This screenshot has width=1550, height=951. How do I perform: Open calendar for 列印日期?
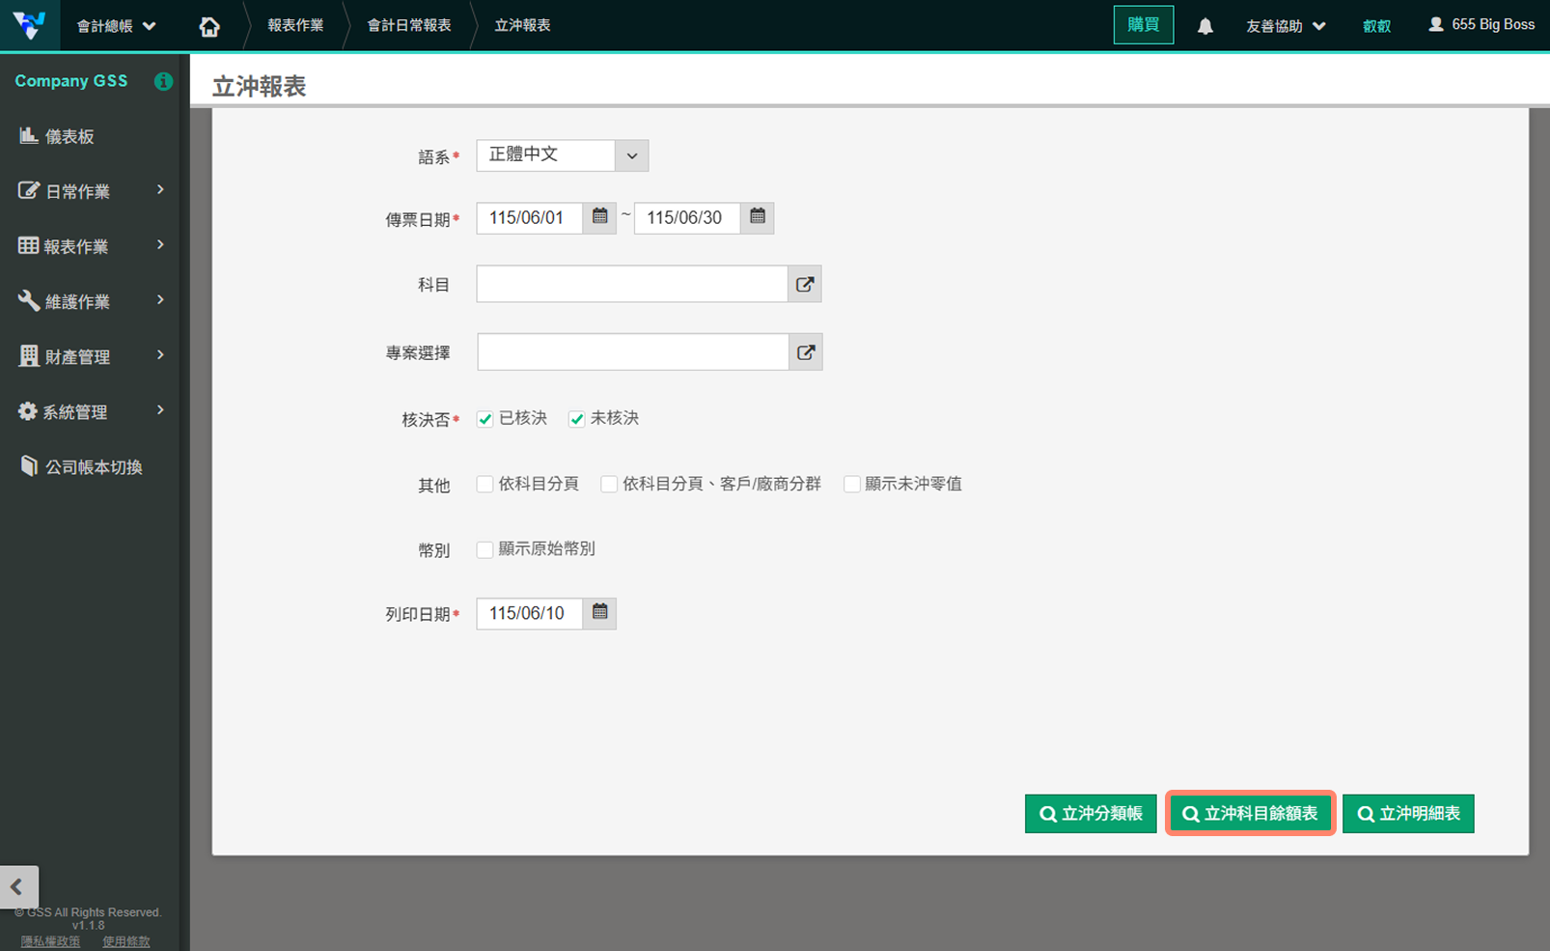tap(599, 613)
